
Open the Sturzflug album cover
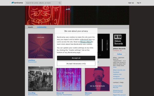pos(41,79)
